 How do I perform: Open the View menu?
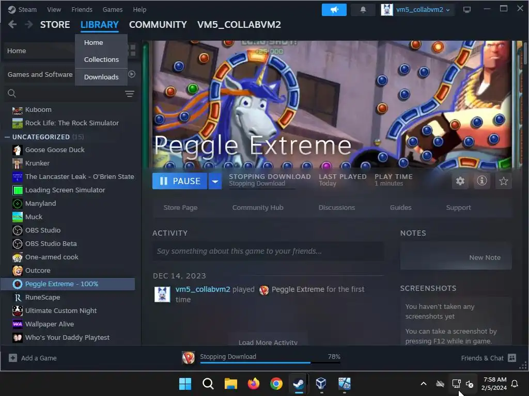[54, 9]
